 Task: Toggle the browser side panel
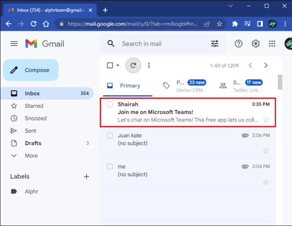click(260, 24)
